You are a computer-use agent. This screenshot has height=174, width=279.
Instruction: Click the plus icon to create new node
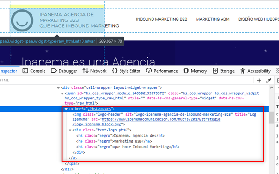tap(259, 81)
